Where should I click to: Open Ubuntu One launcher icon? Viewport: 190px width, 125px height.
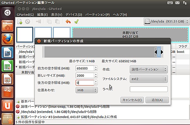tap(7, 105)
